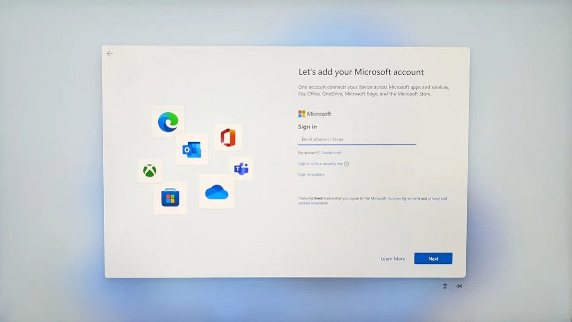572x322 pixels.
Task: Click the Office icon tile
Action: coord(228,137)
